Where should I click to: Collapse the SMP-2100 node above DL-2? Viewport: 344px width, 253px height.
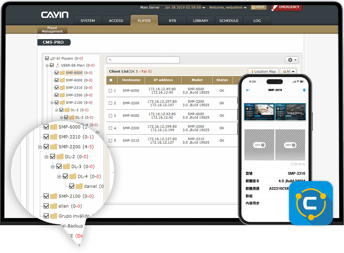pyautogui.click(x=52, y=103)
